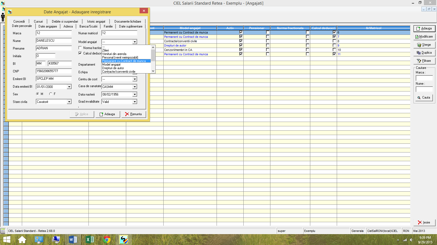Viewport: 437px width, 245px height.
Task: Toggle Calcul deduceri checkbox for row 11
Action: (x=334, y=54)
